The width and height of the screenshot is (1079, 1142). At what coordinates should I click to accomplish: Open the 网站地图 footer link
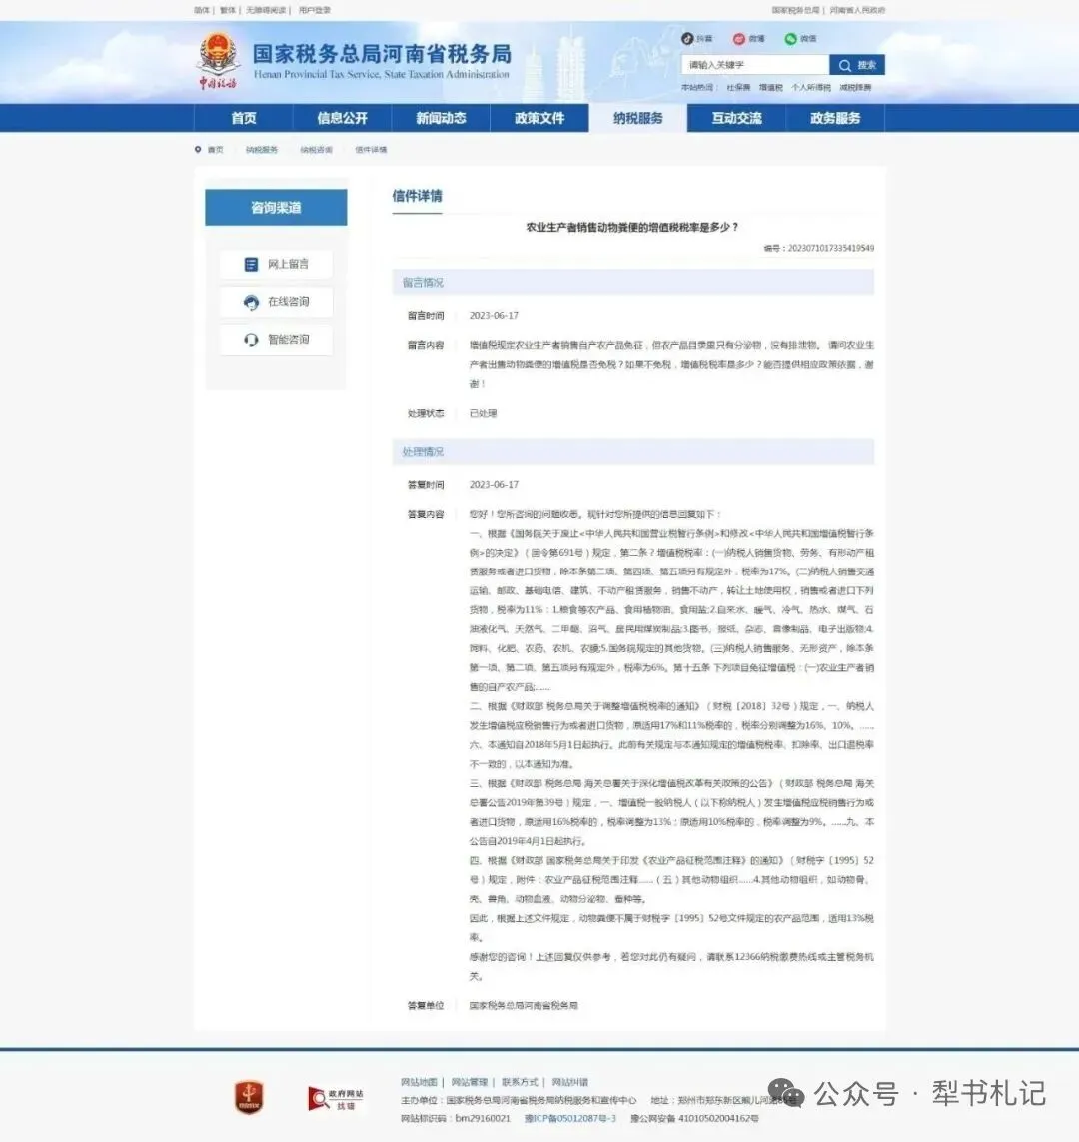pyautogui.click(x=419, y=1082)
